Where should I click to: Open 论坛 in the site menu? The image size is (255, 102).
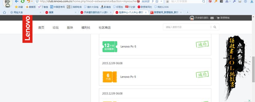pyautogui.click(x=55, y=28)
